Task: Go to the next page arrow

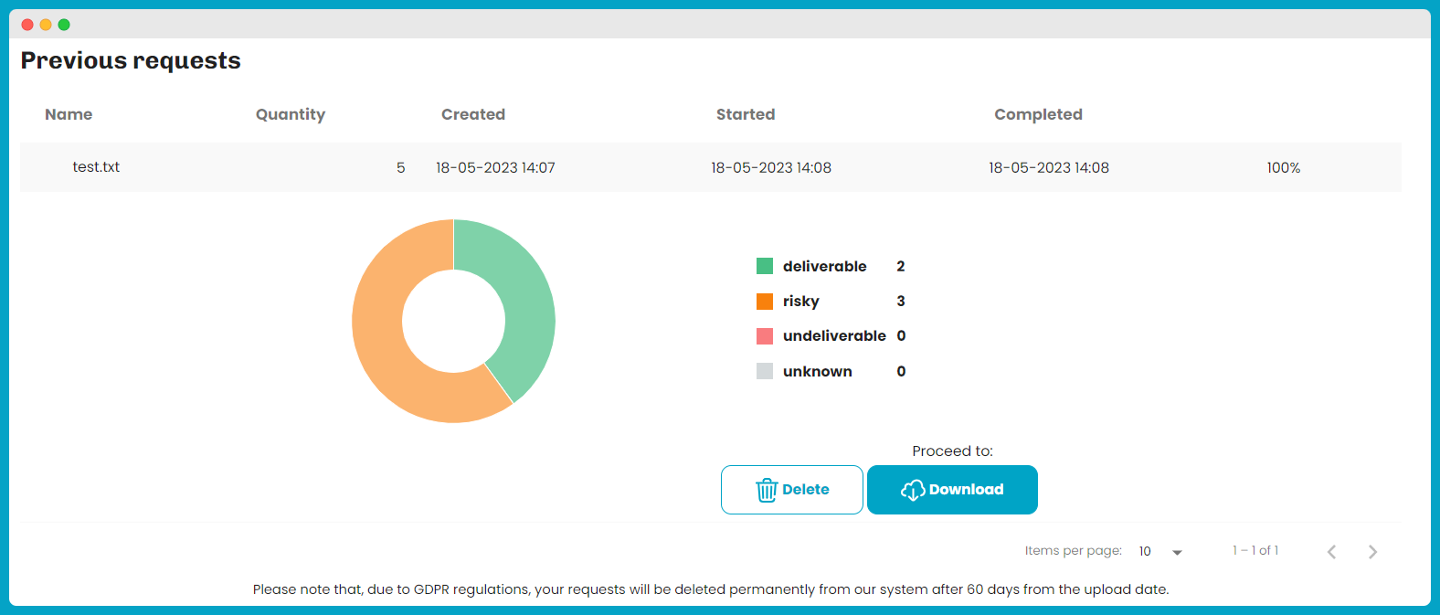Action: [x=1372, y=552]
